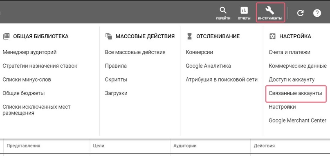Open the Отчеты bar chart icon
This screenshot has width=330, height=156.
[244, 10]
